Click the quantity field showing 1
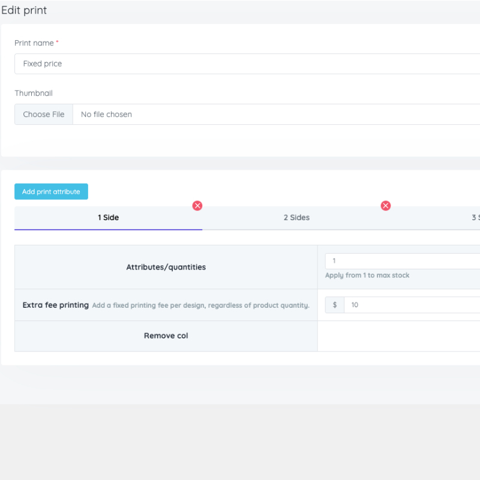This screenshot has height=480, width=480. [x=402, y=261]
